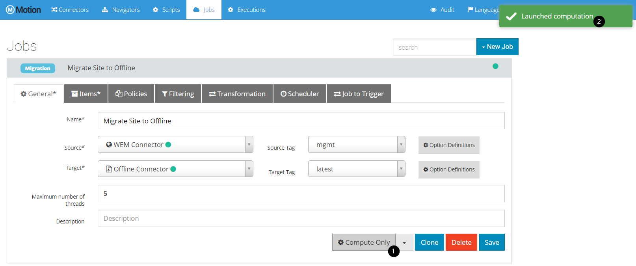Expand the Compute Only split dropdown caret

(x=404, y=242)
